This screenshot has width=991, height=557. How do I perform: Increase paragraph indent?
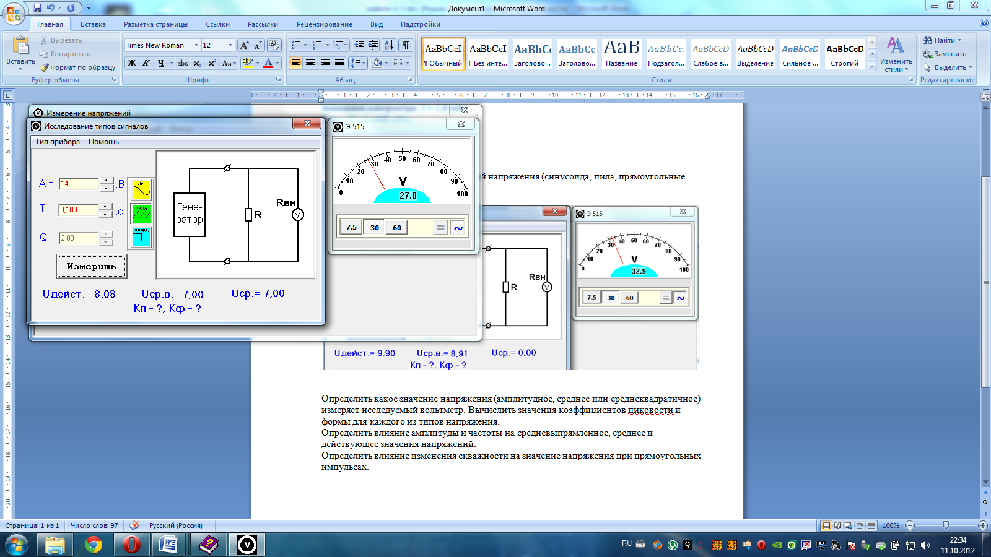[x=373, y=45]
